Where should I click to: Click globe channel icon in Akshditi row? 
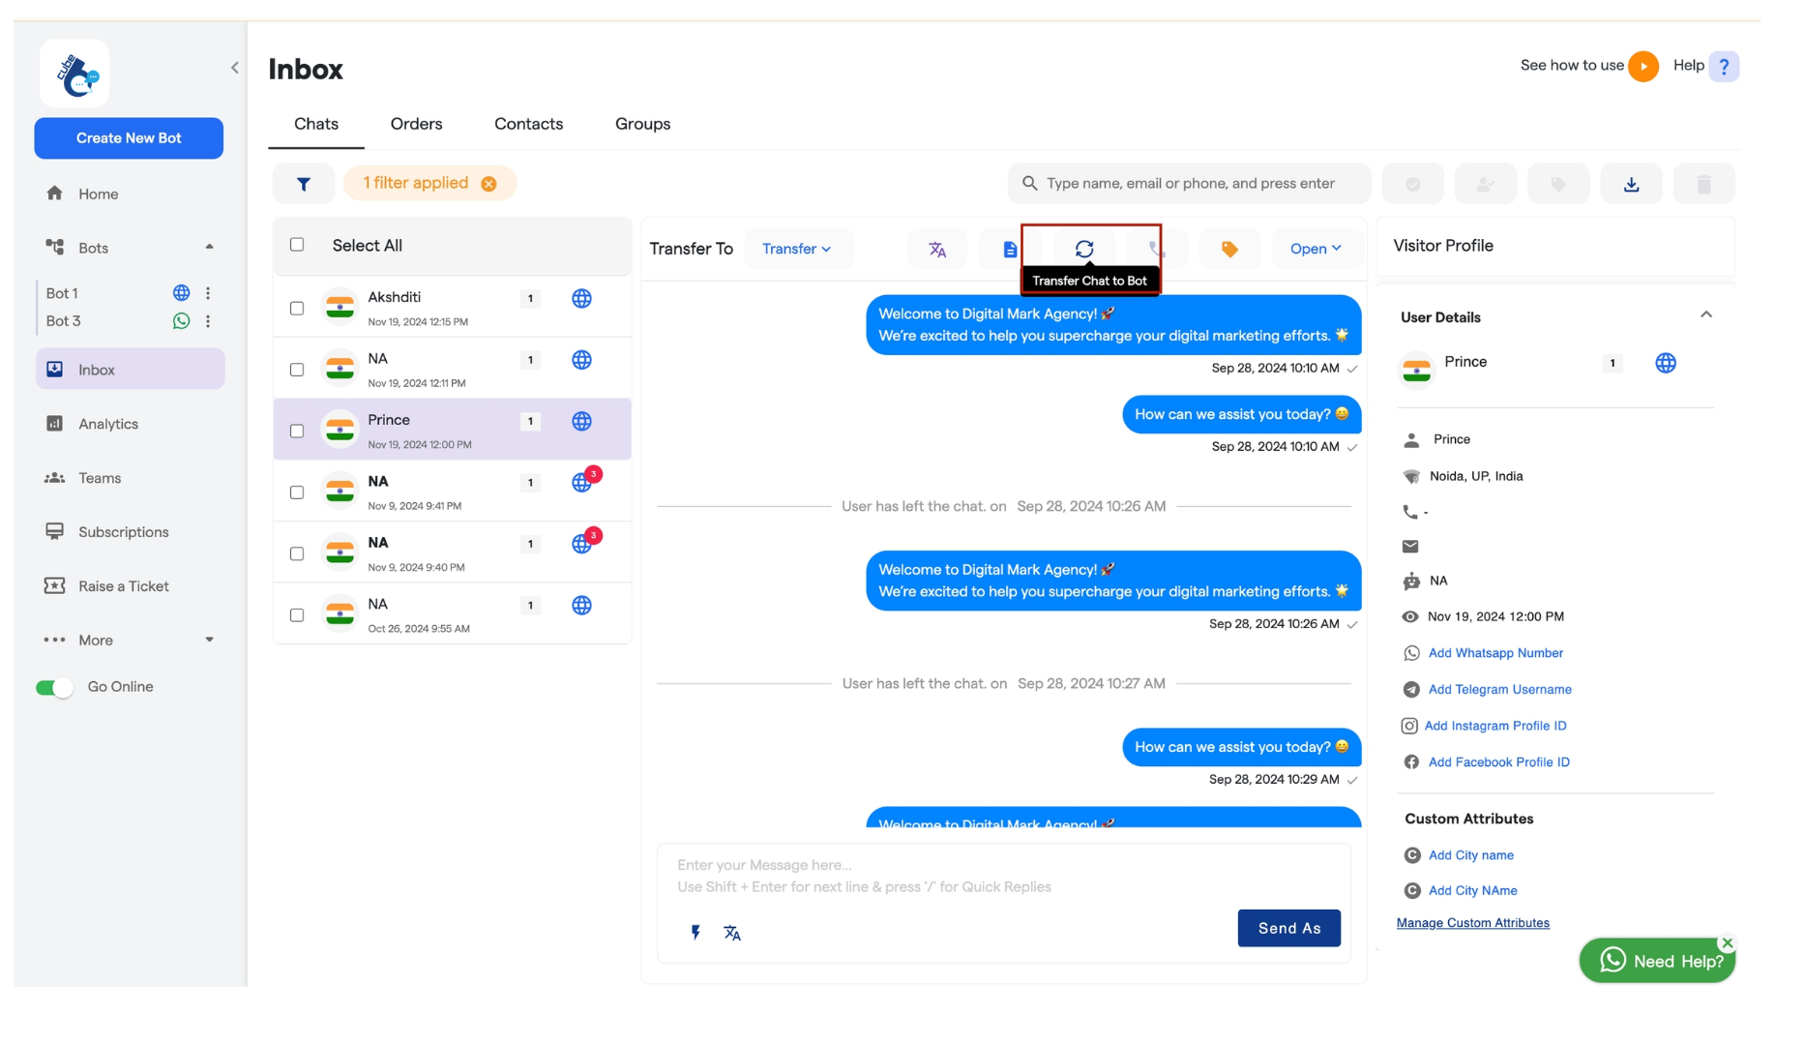click(581, 299)
